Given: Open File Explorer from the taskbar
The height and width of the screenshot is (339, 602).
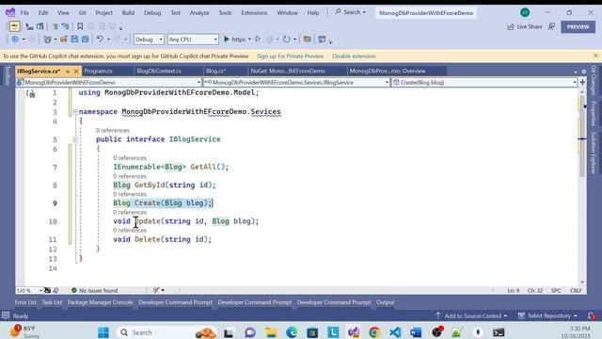Looking at the screenshot, I should click(x=271, y=332).
